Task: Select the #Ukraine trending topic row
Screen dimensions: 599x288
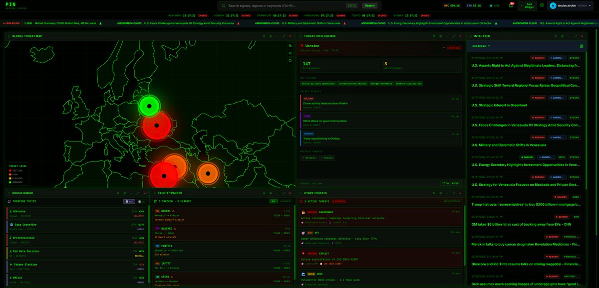Action: (x=76, y=213)
